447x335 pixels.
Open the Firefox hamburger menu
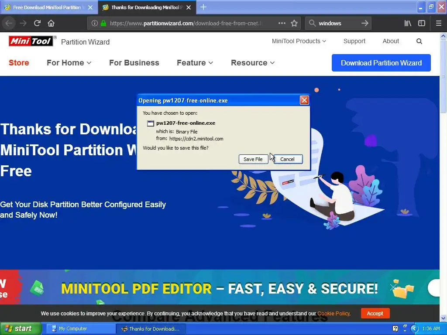[438, 23]
